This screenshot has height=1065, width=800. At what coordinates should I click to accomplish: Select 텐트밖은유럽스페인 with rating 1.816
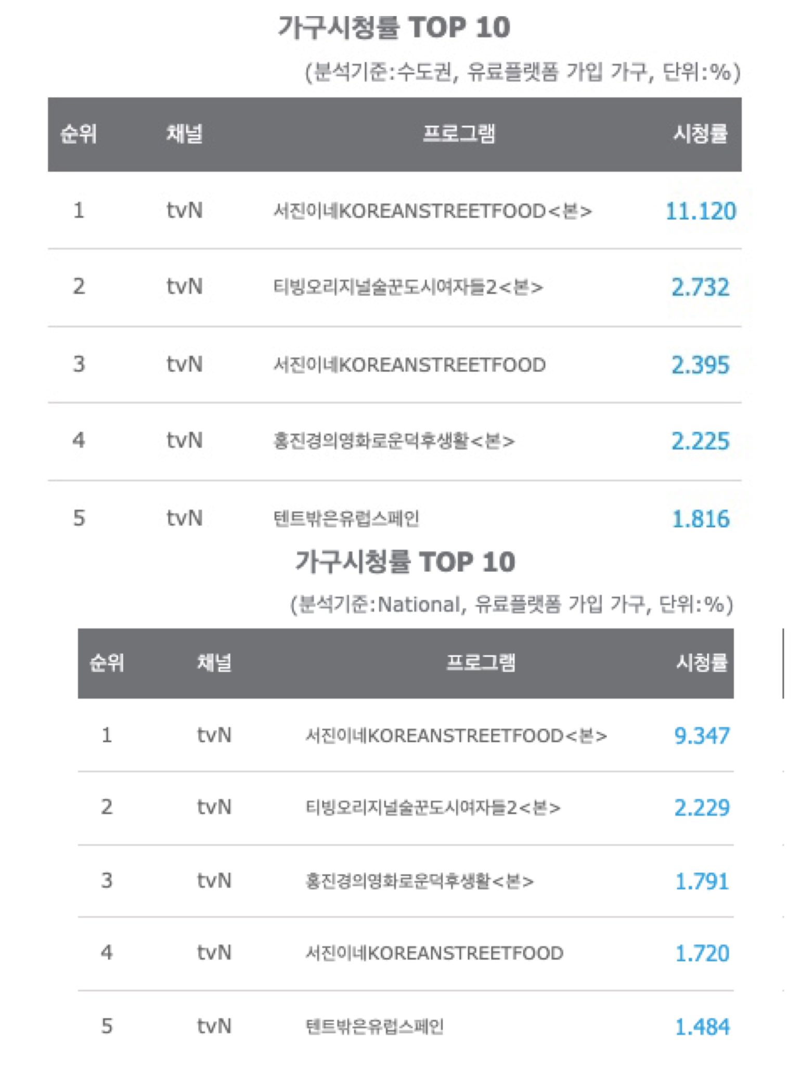click(346, 518)
